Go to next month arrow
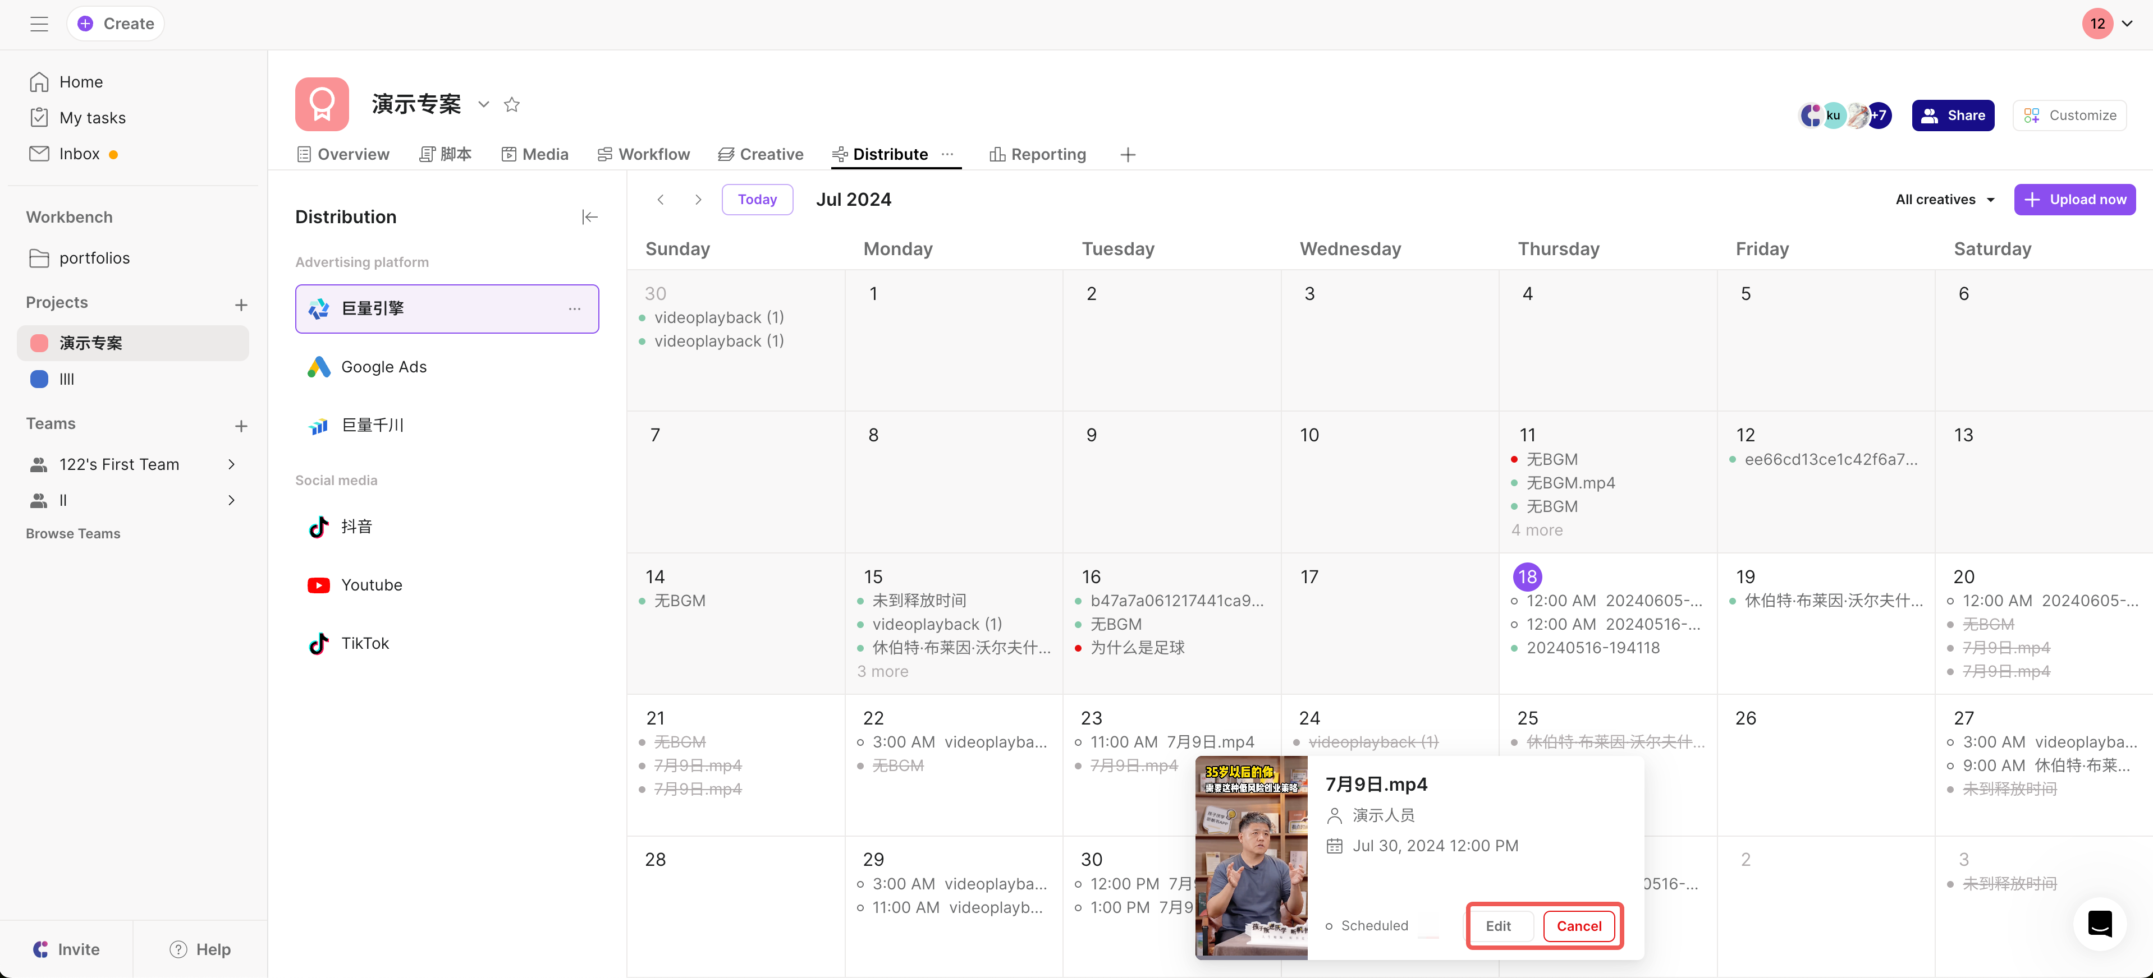Screen dimensions: 2153x978 point(698,200)
